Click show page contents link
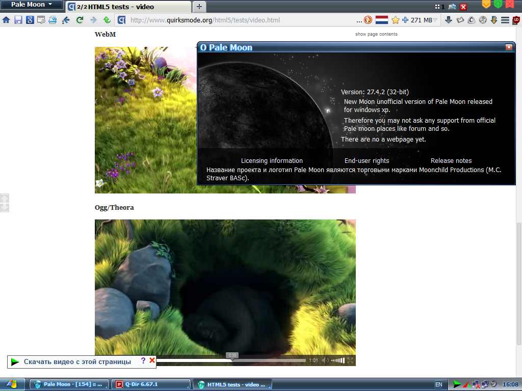The width and height of the screenshot is (522, 391). (x=376, y=34)
